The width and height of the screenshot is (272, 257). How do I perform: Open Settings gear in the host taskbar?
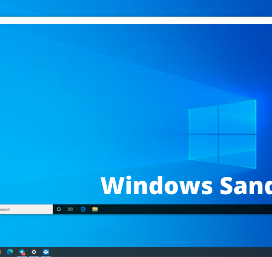coord(34,252)
